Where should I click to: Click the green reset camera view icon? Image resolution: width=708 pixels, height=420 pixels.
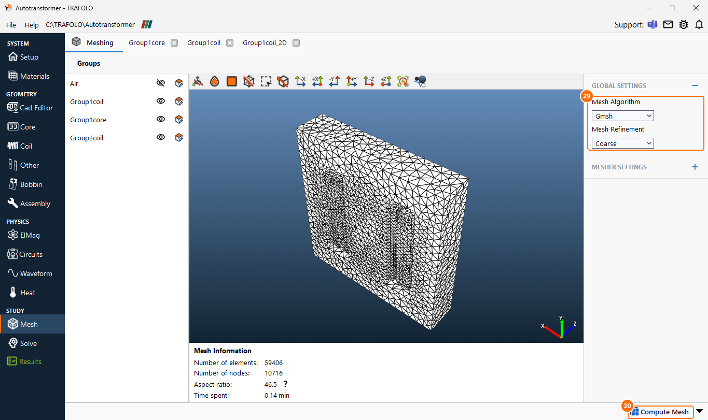[x=403, y=81]
